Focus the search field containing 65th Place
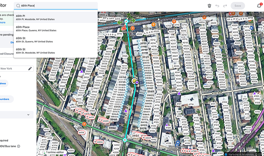Viewport: 264px width, 156px height. coord(56,6)
